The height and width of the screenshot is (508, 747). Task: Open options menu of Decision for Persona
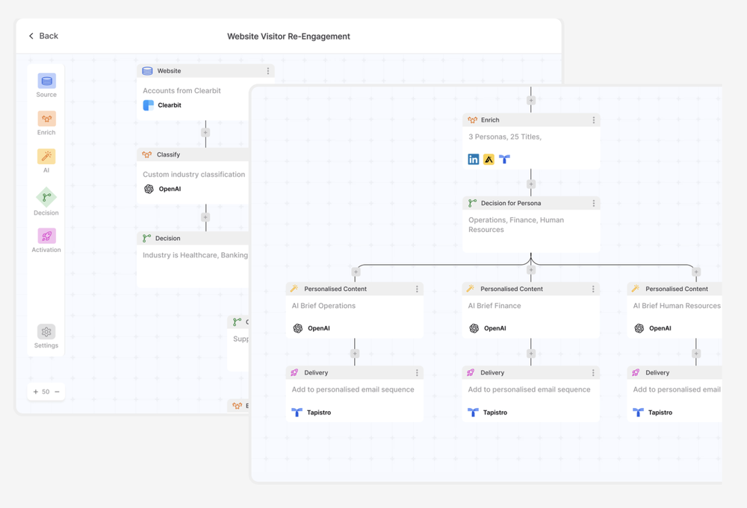click(x=594, y=203)
